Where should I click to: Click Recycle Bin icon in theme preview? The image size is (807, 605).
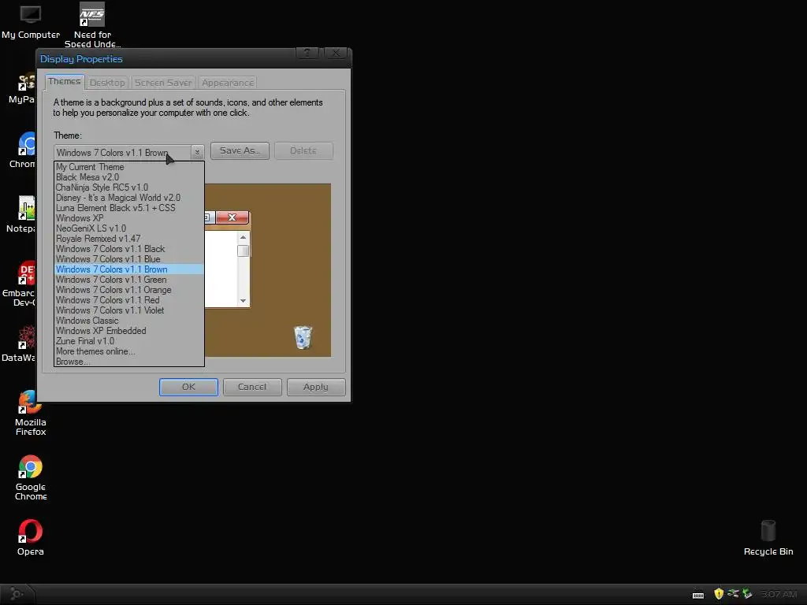303,337
